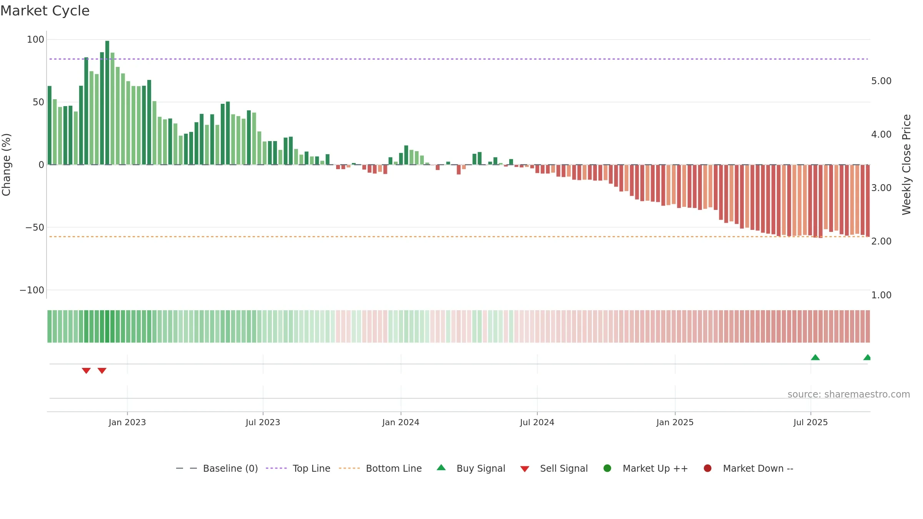Toggle the Market Down -- legend entry
The image size is (923, 519).
[748, 468]
